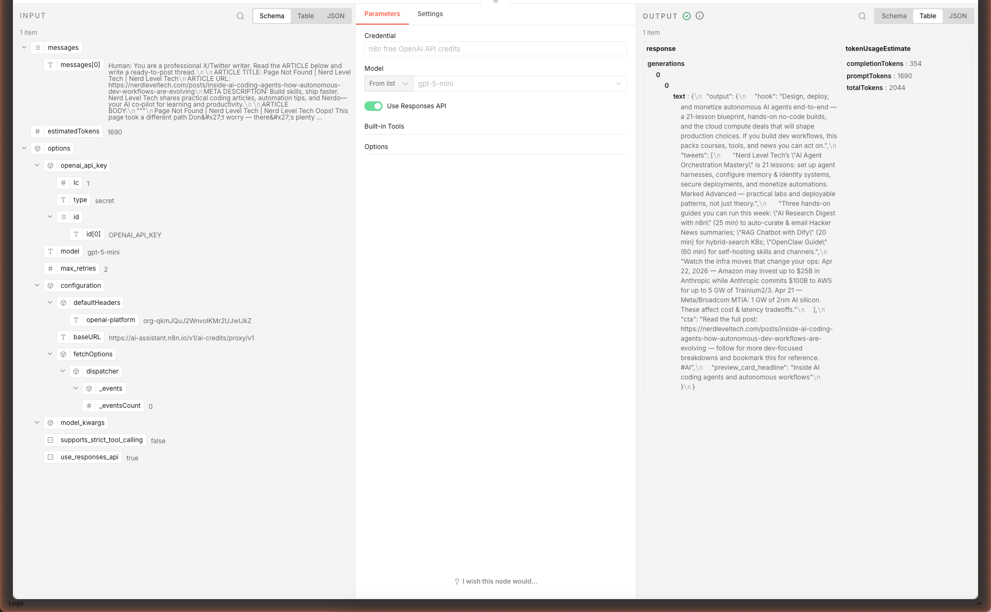991x612 pixels.
Task: Collapse the configuration tree node
Action: pos(37,286)
